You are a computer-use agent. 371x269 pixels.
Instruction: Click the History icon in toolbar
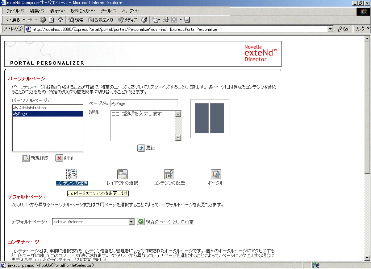tap(144, 20)
